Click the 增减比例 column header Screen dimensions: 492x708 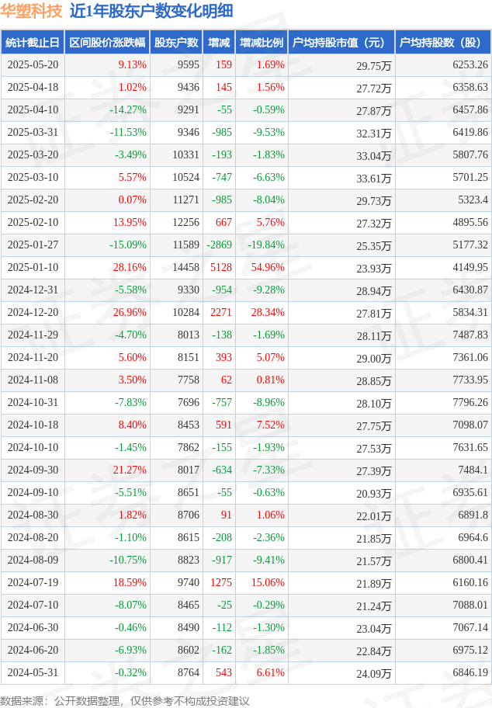pos(262,43)
